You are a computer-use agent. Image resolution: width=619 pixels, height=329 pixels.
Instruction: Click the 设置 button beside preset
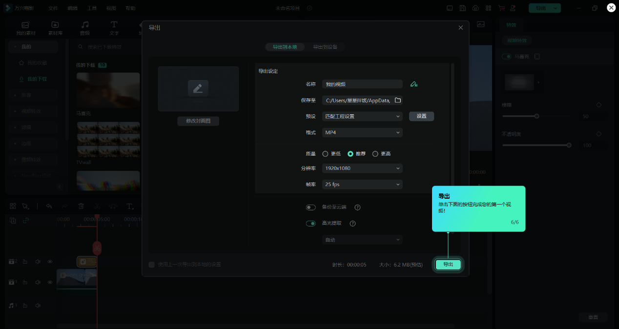(x=421, y=116)
